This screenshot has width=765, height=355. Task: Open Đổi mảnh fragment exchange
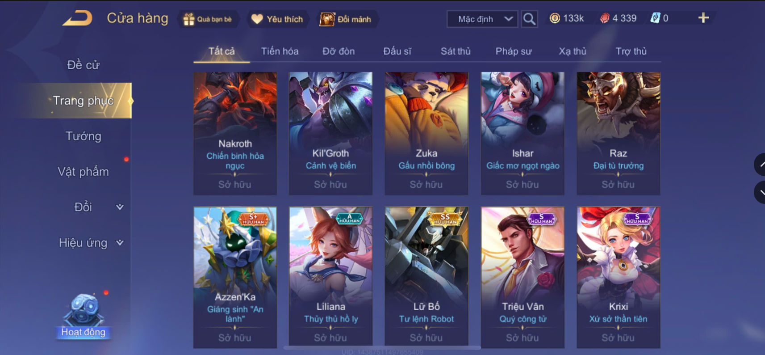[x=346, y=19]
